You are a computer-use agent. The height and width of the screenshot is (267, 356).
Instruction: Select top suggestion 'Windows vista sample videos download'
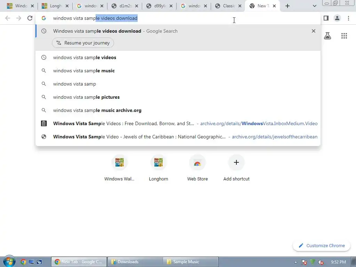point(178,31)
